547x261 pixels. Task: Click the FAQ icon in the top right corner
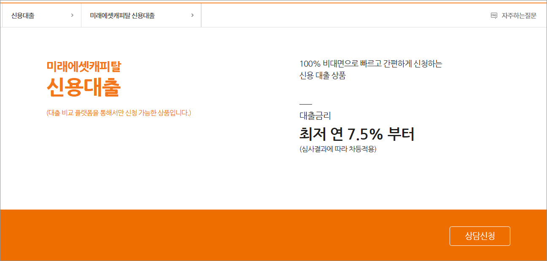[494, 15]
